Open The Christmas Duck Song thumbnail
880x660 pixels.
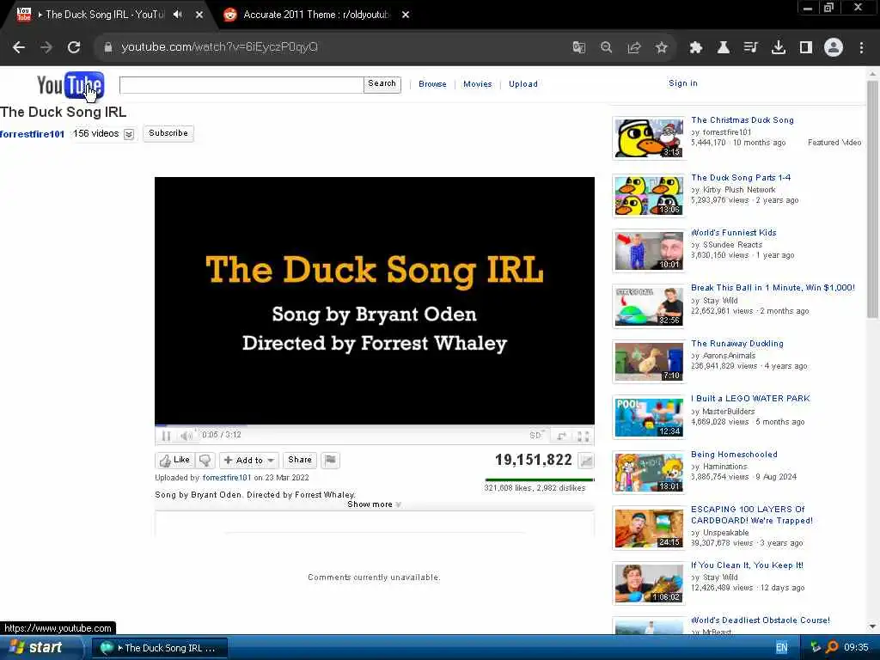(649, 138)
